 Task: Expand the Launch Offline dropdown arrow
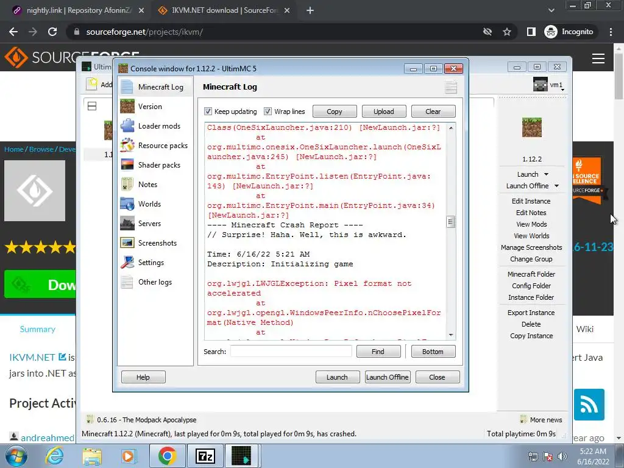(x=557, y=186)
